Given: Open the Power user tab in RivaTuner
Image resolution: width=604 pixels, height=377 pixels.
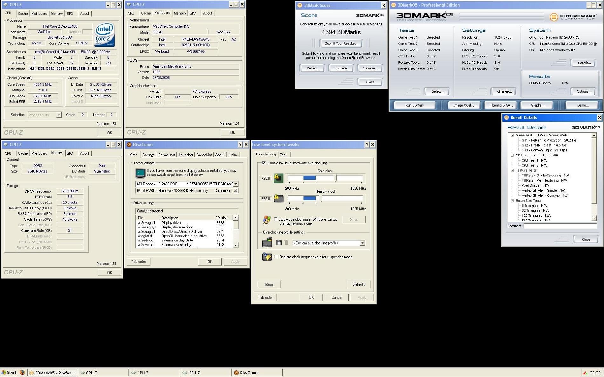Looking at the screenshot, I should coord(166,155).
